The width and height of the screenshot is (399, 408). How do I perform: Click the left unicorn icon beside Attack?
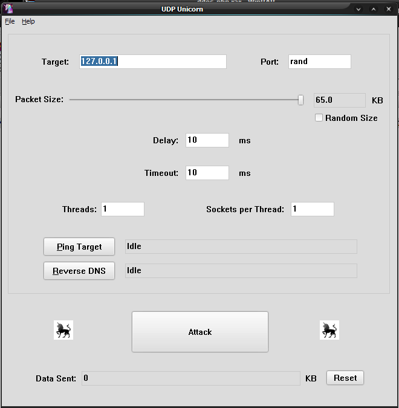pyautogui.click(x=63, y=330)
